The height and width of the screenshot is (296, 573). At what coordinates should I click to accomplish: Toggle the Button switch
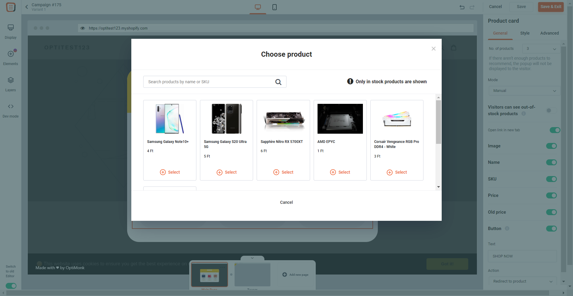coord(552,229)
